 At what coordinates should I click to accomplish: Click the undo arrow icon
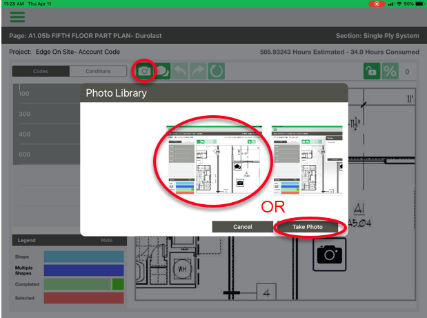pos(180,71)
